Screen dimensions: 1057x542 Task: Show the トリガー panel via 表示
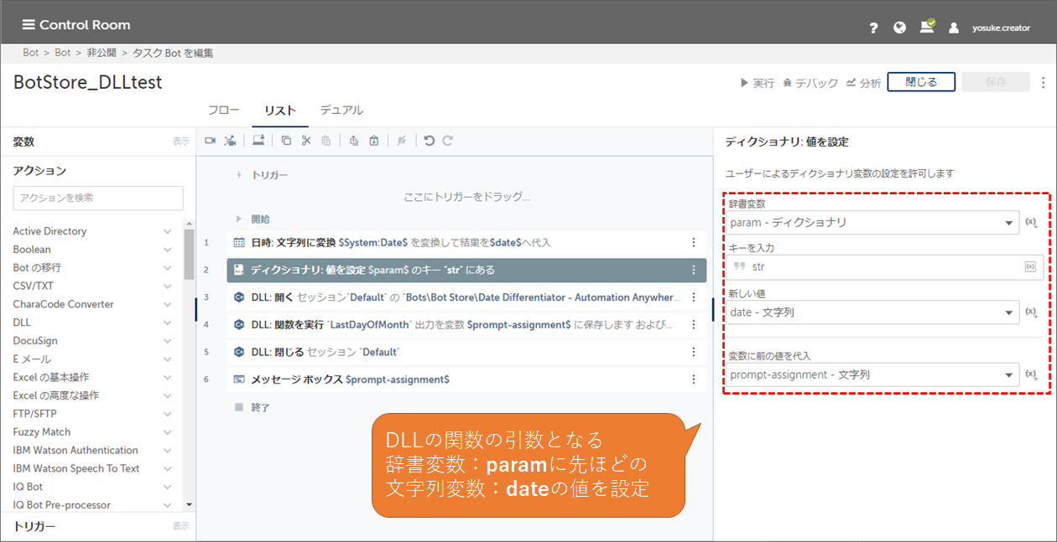181,526
